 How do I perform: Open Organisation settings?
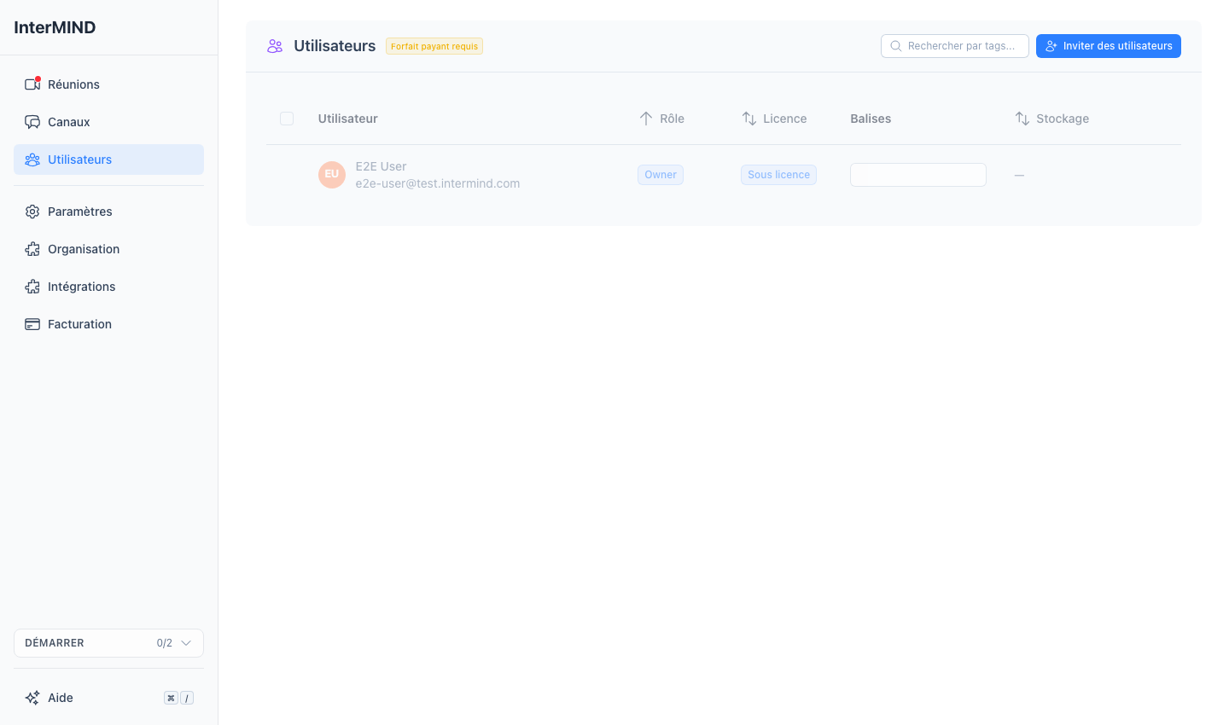coord(108,249)
